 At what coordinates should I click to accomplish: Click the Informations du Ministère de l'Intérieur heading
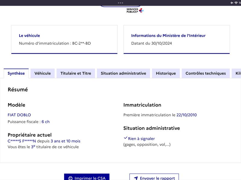[x=168, y=35]
